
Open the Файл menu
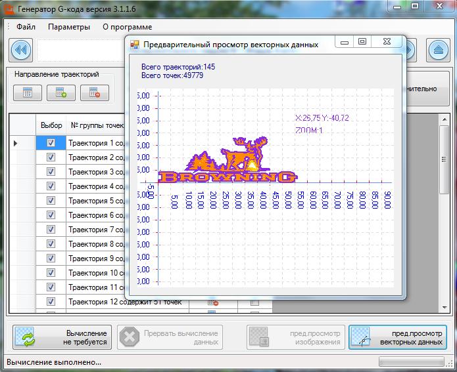click(x=26, y=27)
